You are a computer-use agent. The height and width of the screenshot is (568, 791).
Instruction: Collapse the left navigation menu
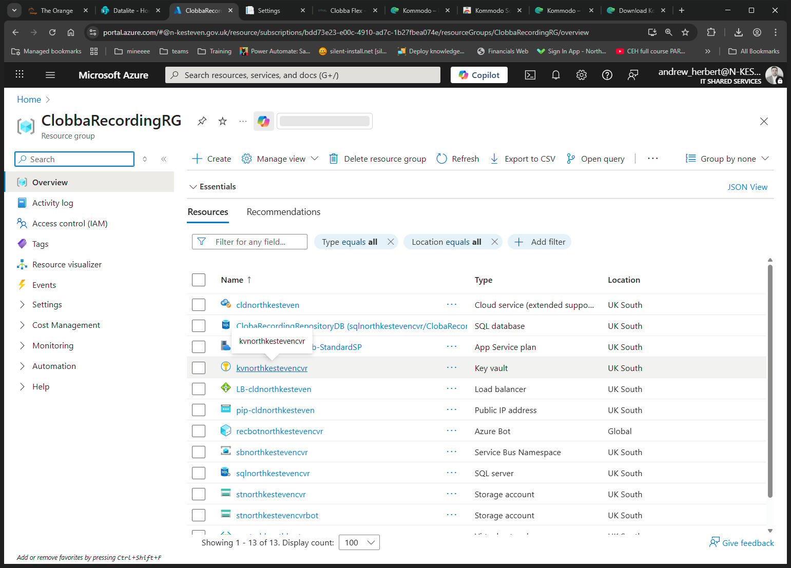point(164,159)
